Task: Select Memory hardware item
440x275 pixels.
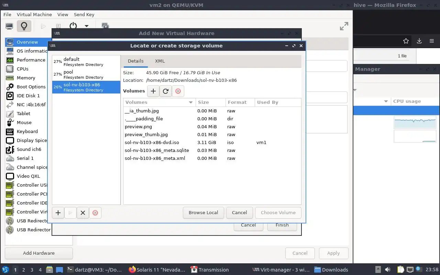Action: coord(26,78)
